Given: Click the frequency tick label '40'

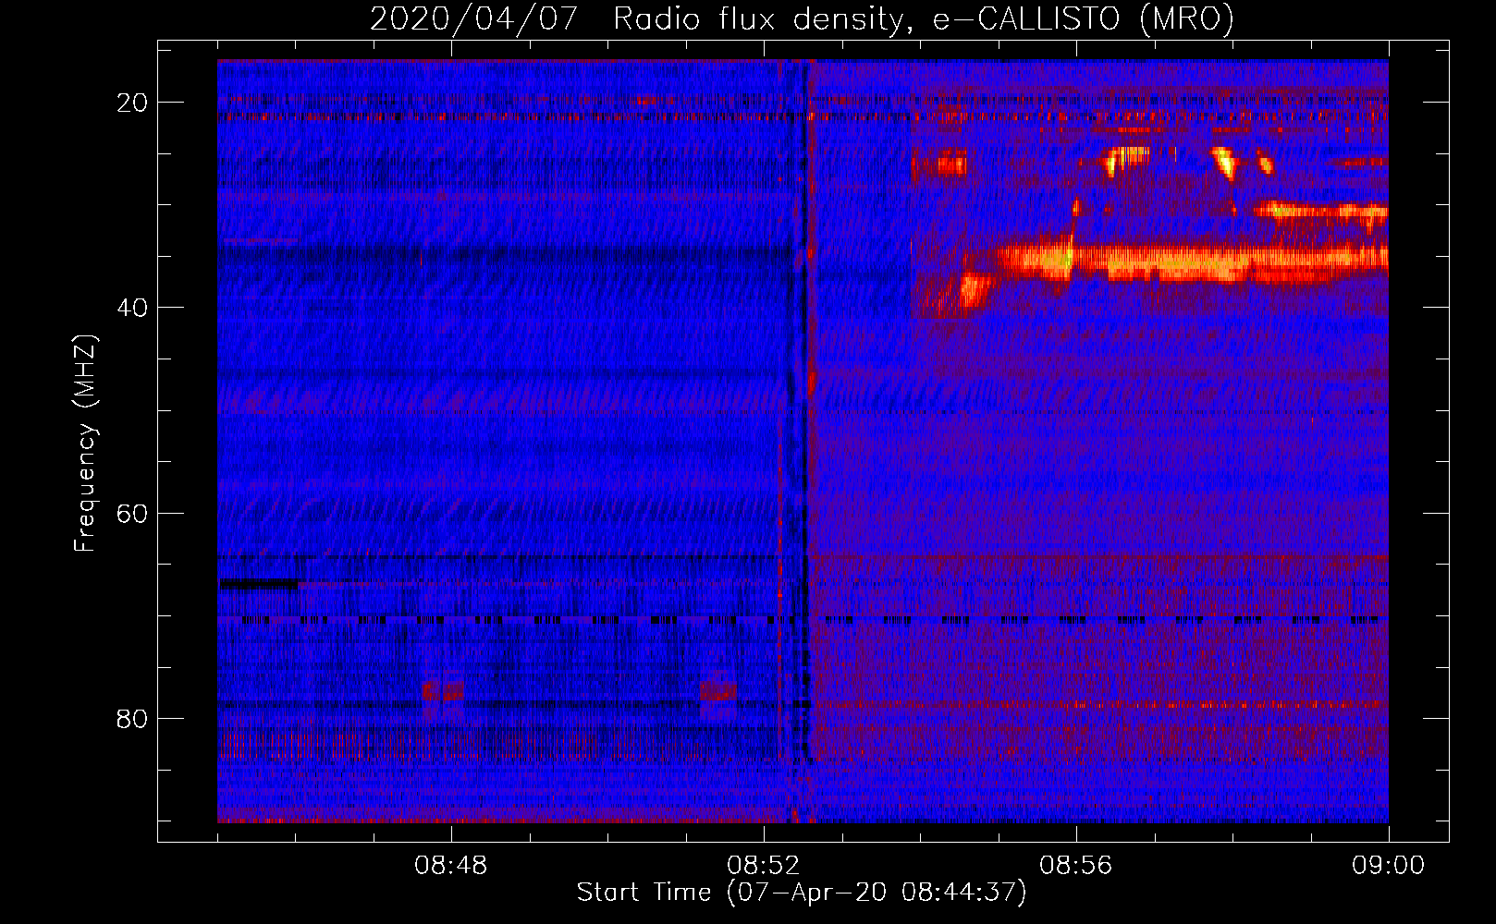Looking at the screenshot, I should click(x=132, y=308).
